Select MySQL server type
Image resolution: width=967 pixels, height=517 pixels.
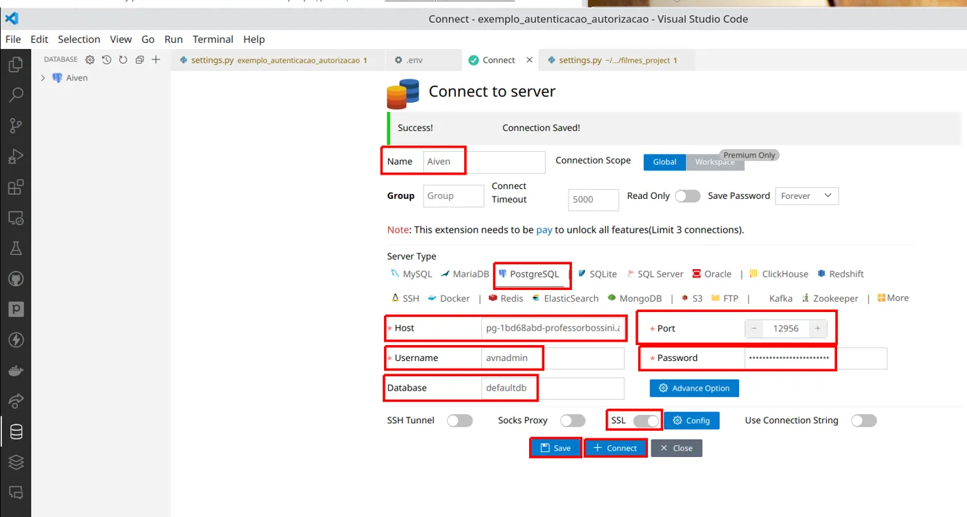[412, 274]
